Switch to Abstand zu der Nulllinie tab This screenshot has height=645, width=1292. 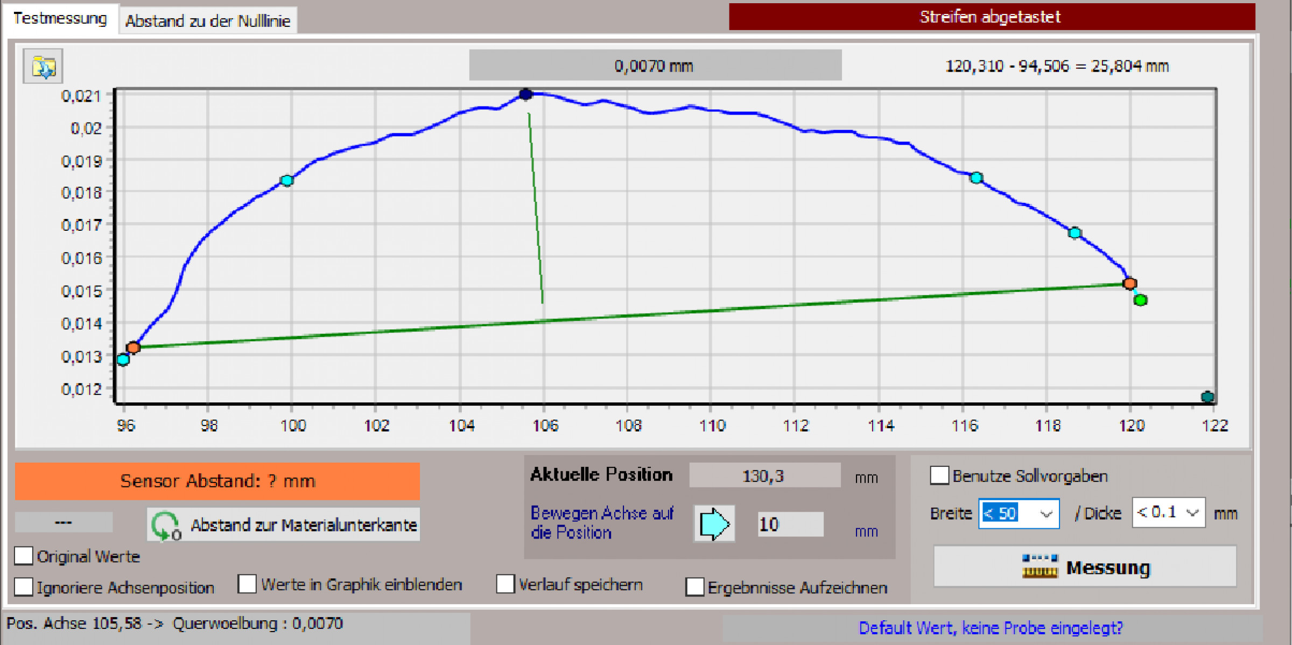[x=208, y=21]
